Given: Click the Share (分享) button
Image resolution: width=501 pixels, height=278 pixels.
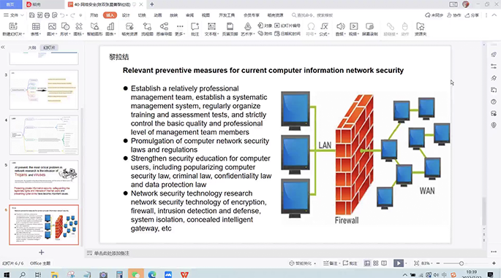Looking at the screenshot, I should pyautogui.click(x=472, y=15).
